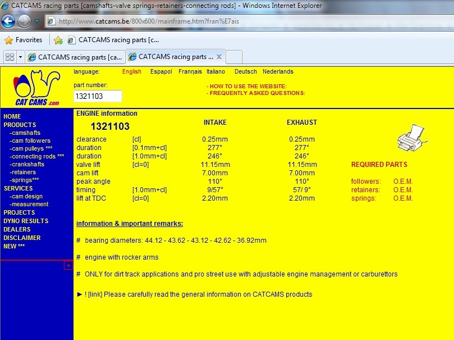
Task: Close the active CATCAMS tab
Action: point(219,57)
